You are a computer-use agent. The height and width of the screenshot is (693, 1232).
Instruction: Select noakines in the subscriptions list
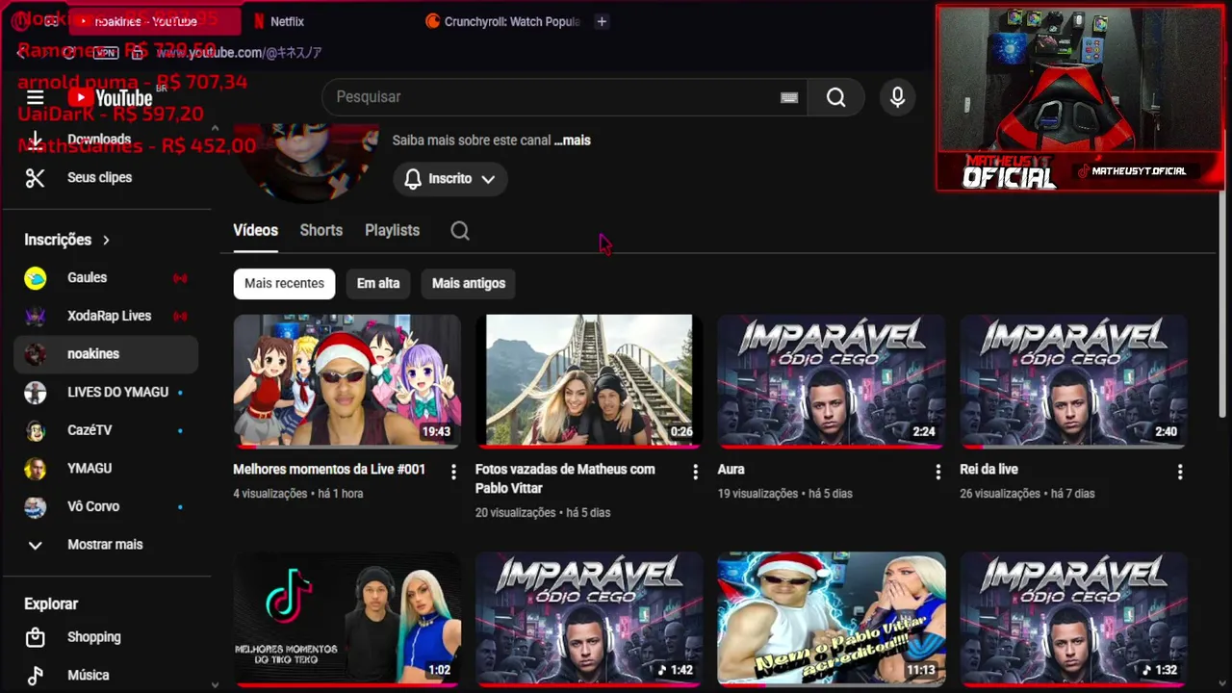(x=106, y=354)
